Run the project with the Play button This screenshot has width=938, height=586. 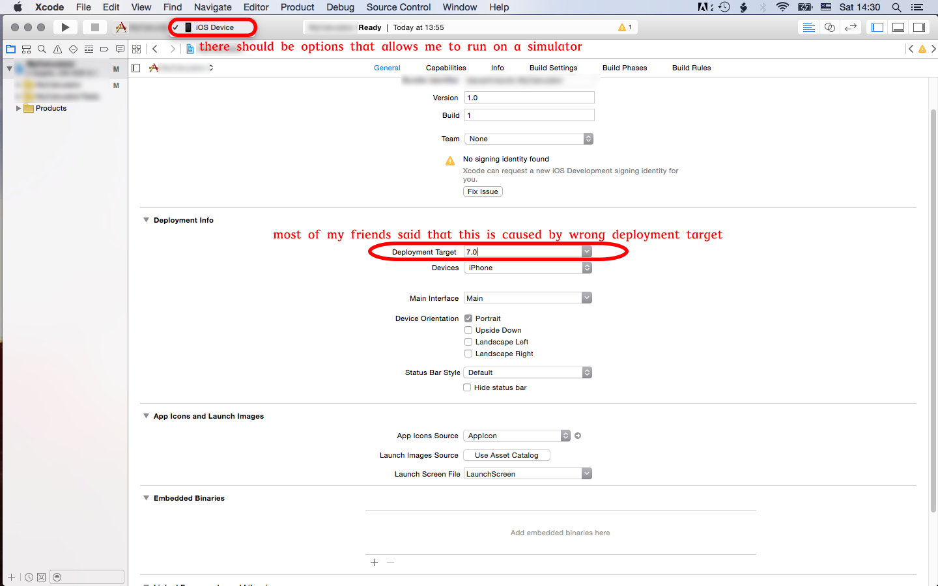pos(65,27)
